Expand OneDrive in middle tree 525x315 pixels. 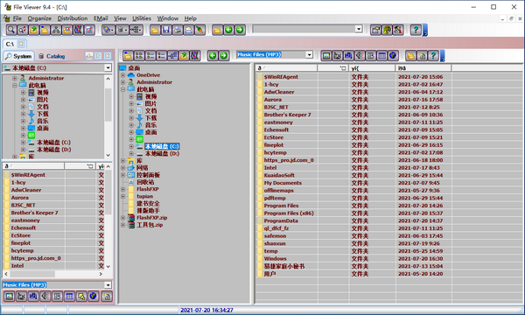[x=122, y=75]
